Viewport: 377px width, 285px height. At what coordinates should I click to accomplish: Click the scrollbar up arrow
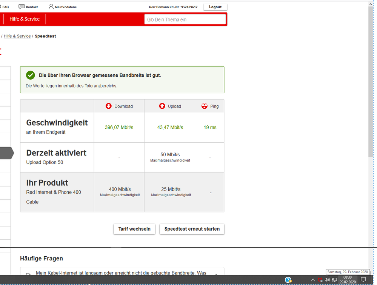pos(371,4)
